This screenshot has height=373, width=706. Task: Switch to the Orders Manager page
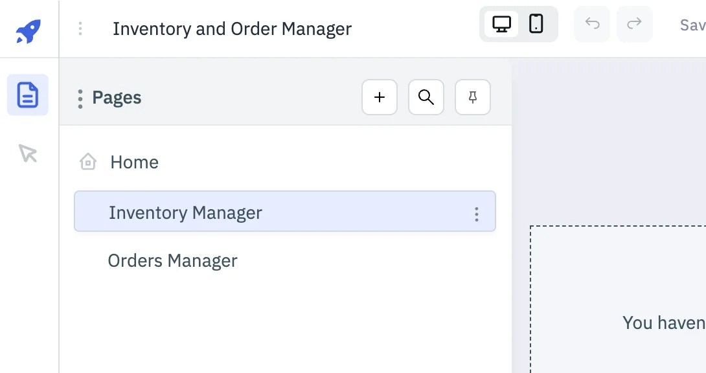pos(172,260)
